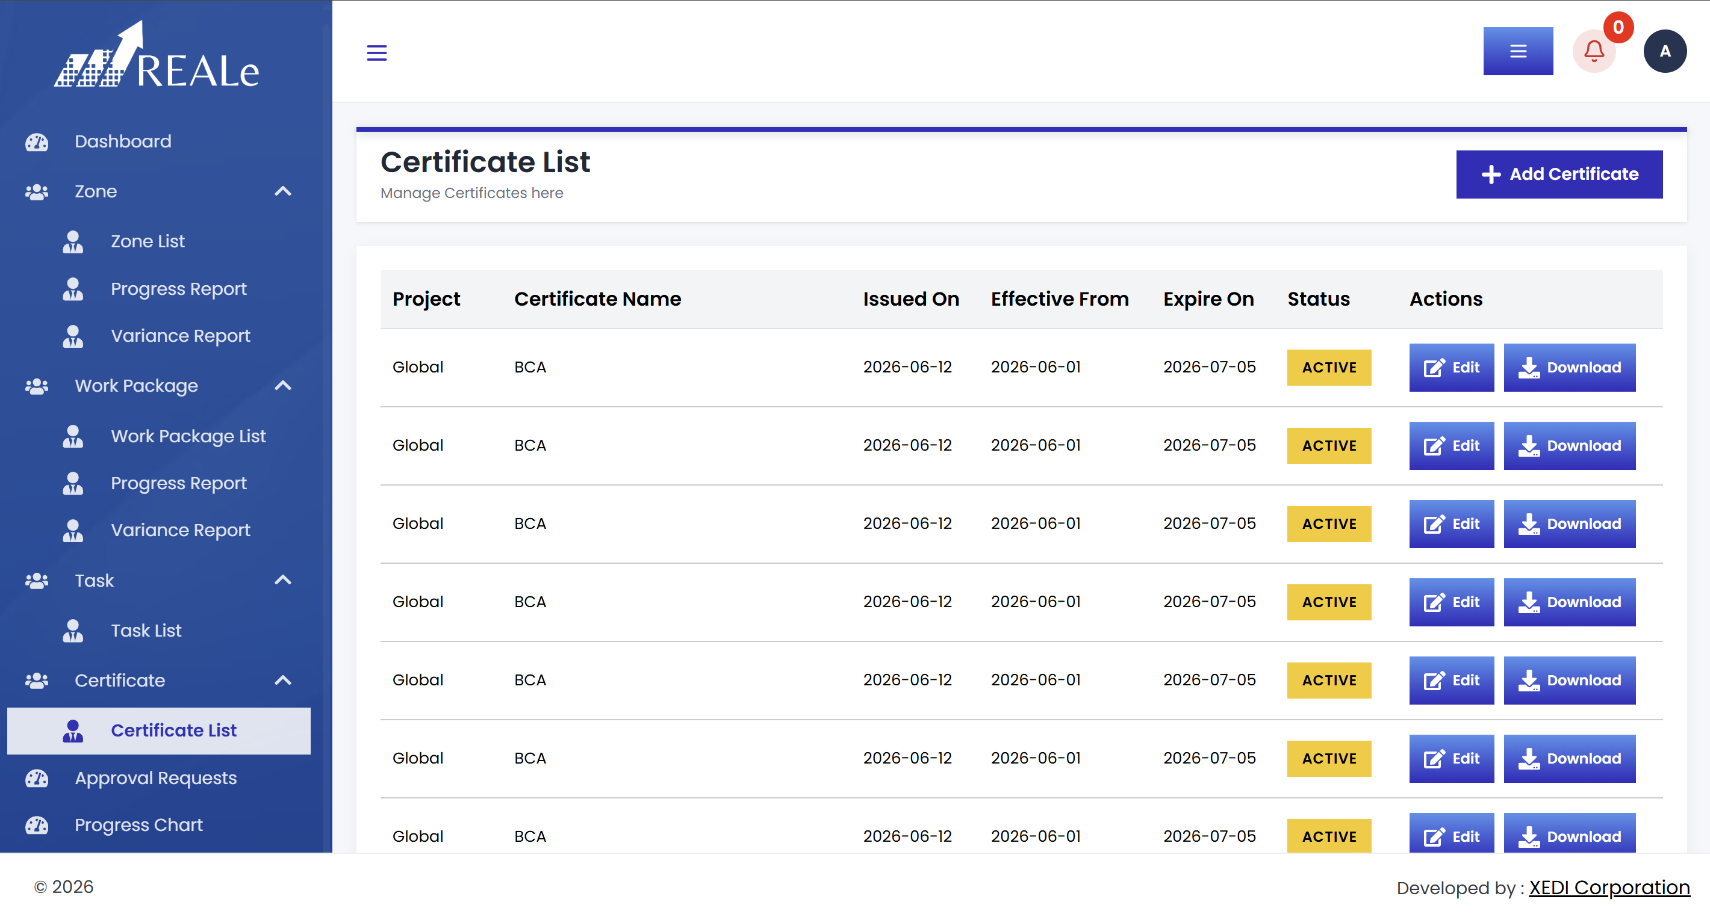Image resolution: width=1710 pixels, height=917 pixels.
Task: Click the Certificate List person icon
Action: [x=73, y=730]
